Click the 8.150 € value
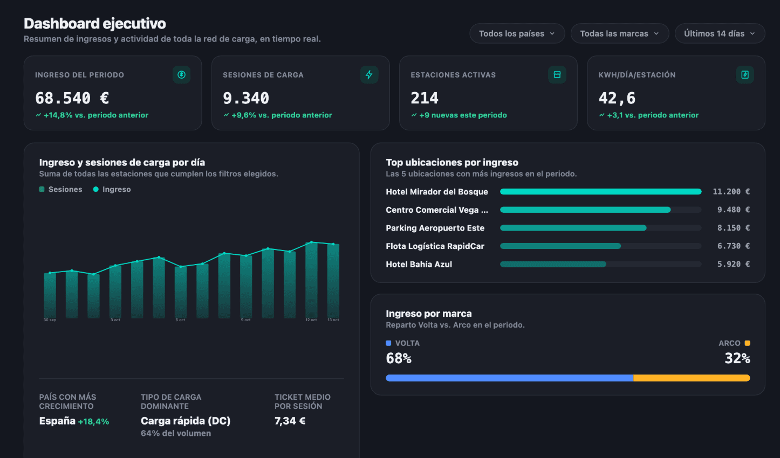780x458 pixels. pyautogui.click(x=734, y=228)
